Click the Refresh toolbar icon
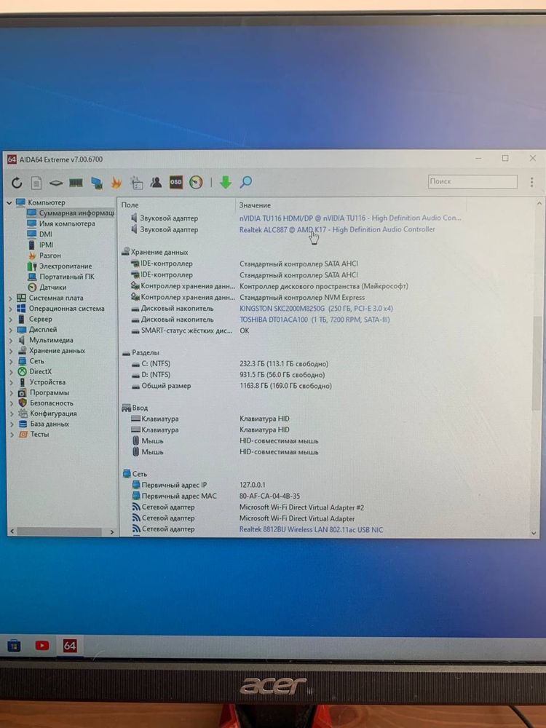 tap(17, 183)
